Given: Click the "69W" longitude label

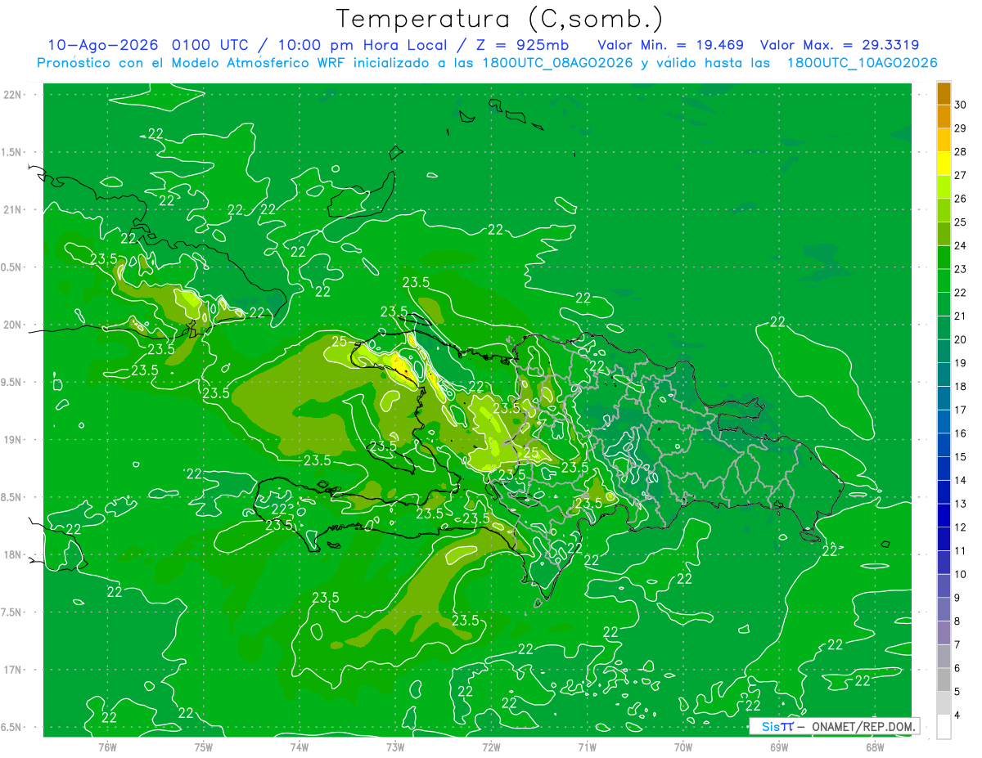Looking at the screenshot, I should [x=779, y=747].
